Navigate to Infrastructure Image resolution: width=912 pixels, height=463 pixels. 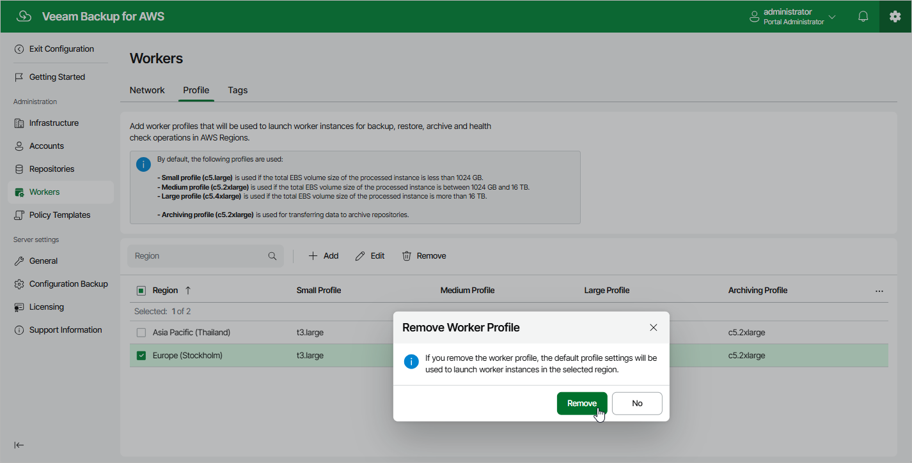54,123
